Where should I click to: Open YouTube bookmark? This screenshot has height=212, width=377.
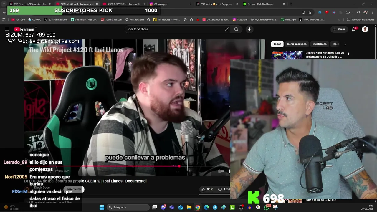coord(18,20)
